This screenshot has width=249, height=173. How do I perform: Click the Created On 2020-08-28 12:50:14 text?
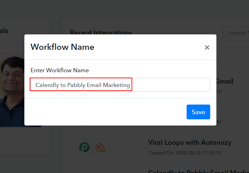[x=185, y=153]
